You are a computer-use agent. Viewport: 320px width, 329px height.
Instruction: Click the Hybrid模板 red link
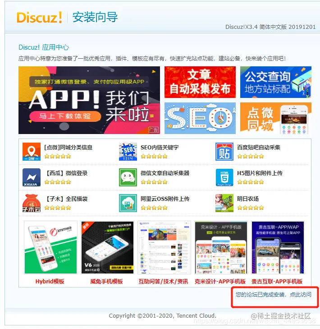click(x=50, y=281)
